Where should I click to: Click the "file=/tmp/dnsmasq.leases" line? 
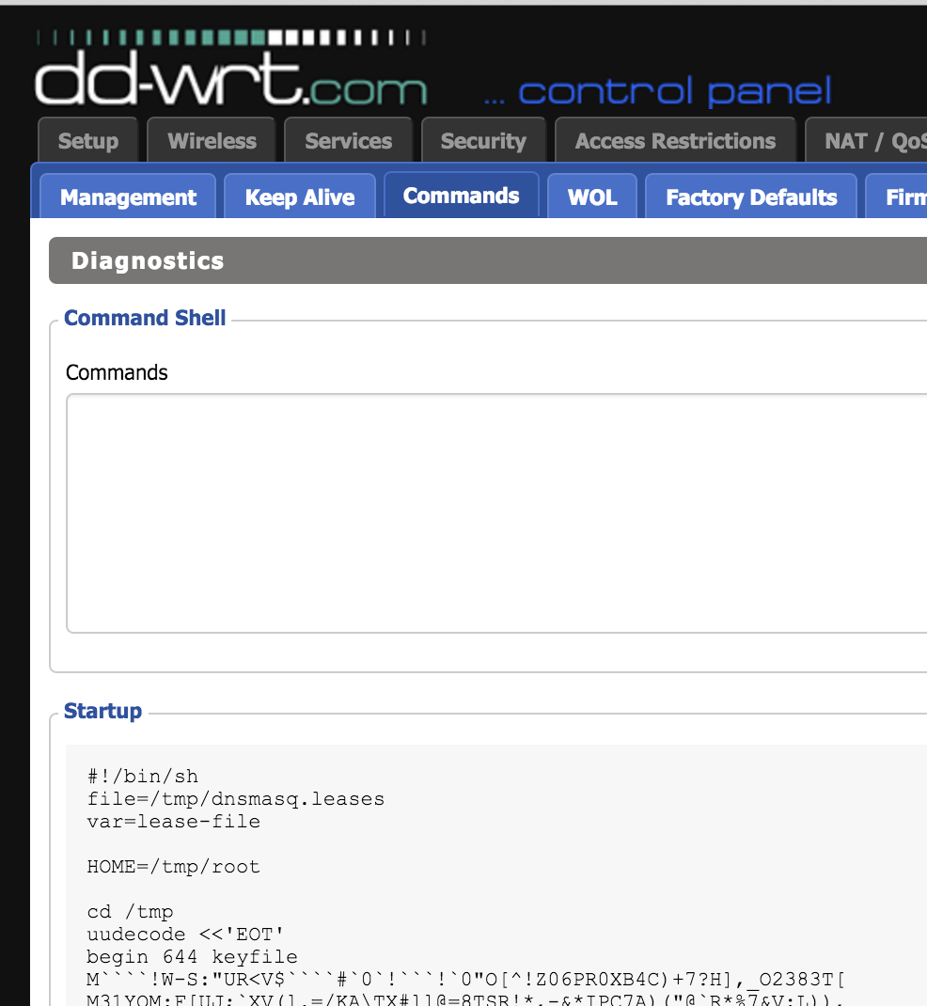click(x=235, y=799)
